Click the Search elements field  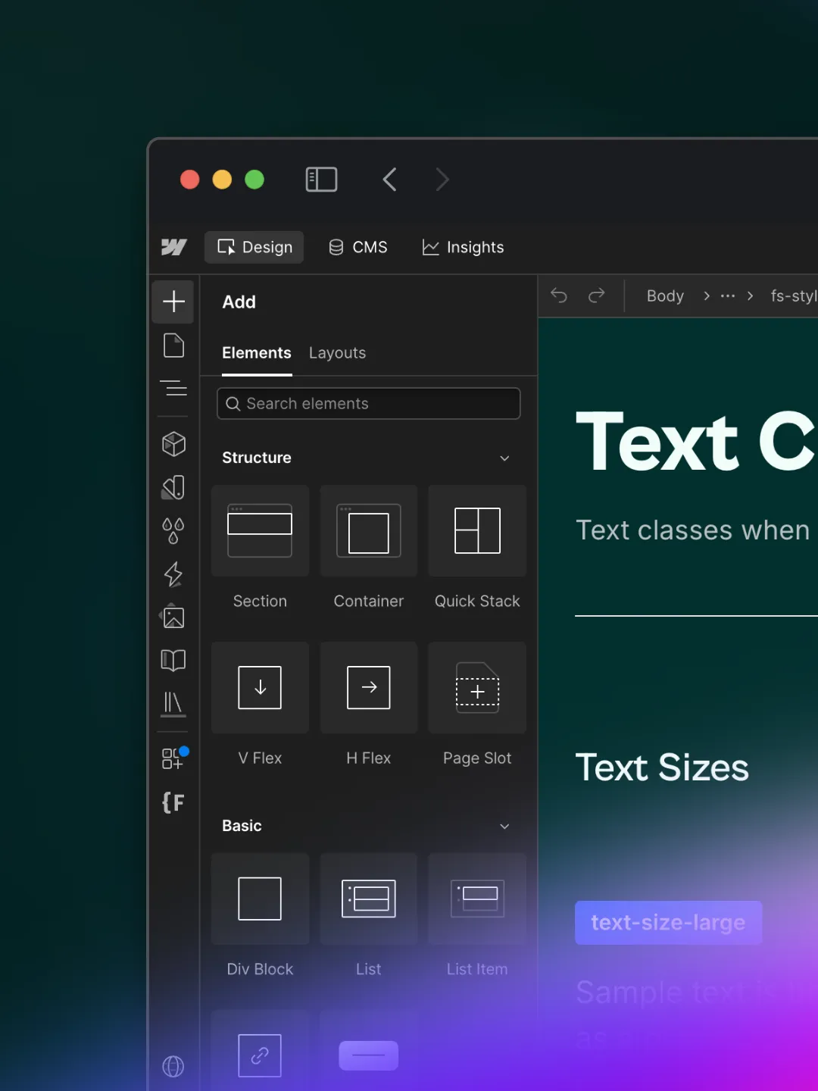369,404
